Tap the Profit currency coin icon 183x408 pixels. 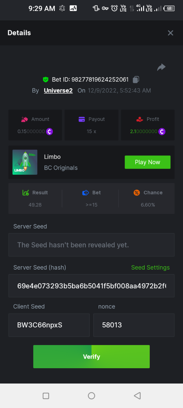162,131
